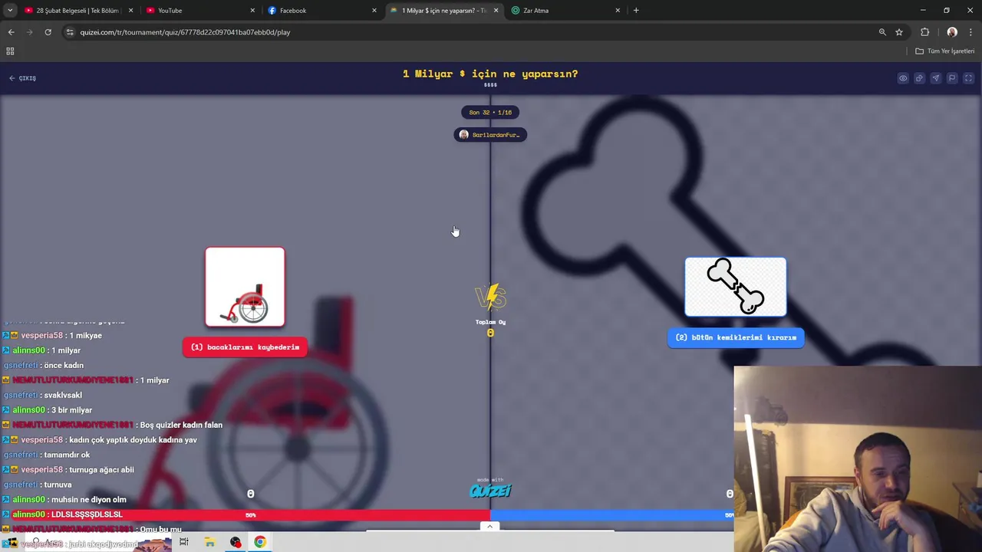View site information icon in address bar
Screen dimensions: 982x552
(x=70, y=32)
